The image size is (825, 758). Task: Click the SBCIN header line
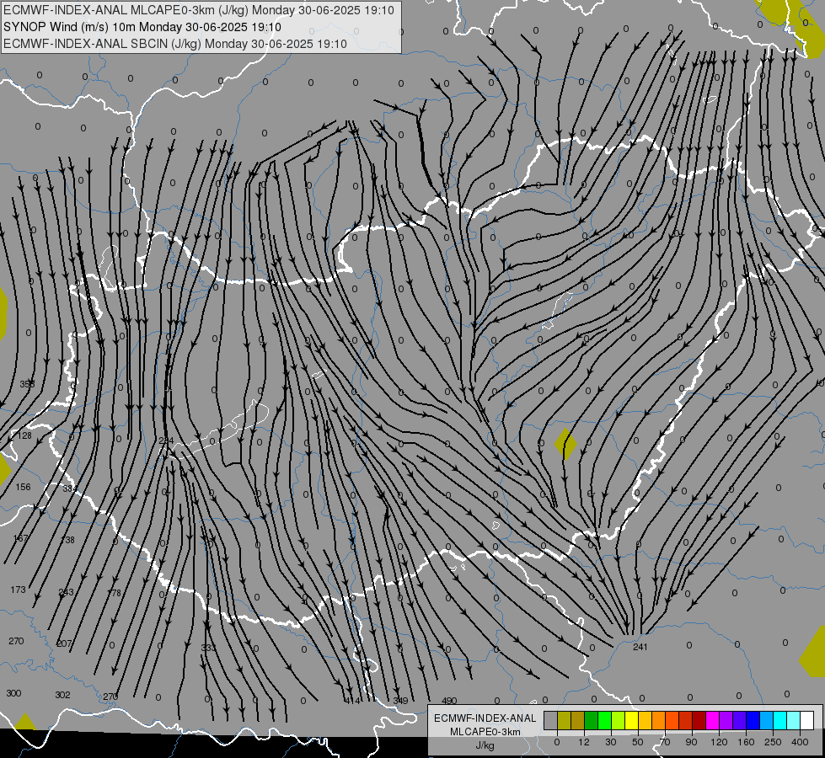pos(175,44)
